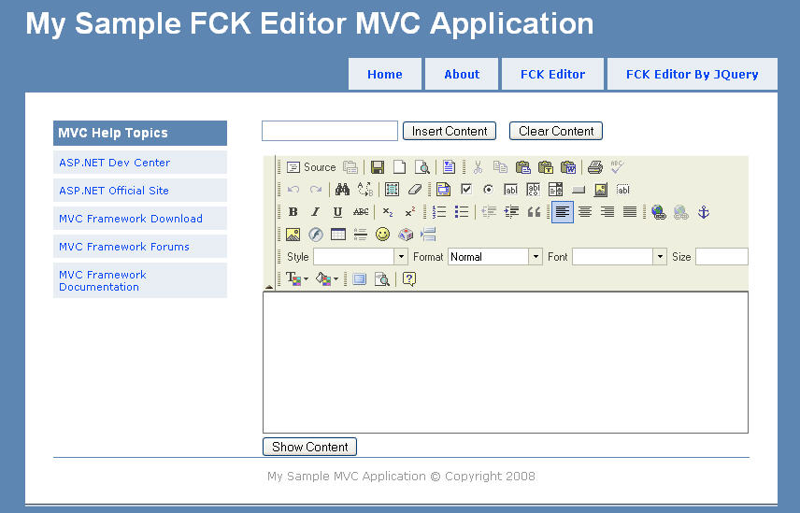Insert numbered list
800x513 pixels.
[x=438, y=212]
